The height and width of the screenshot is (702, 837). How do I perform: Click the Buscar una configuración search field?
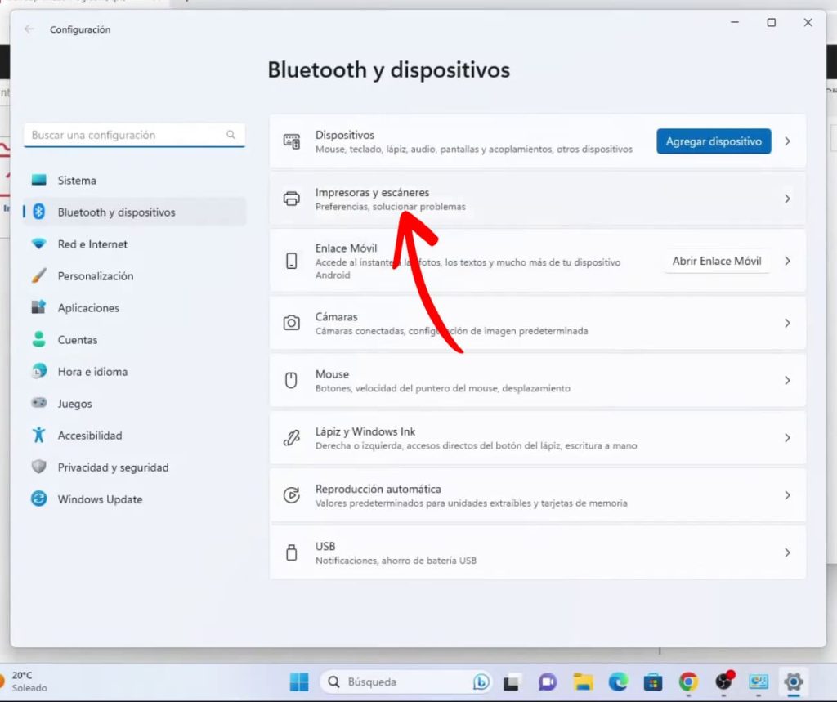pyautogui.click(x=127, y=135)
